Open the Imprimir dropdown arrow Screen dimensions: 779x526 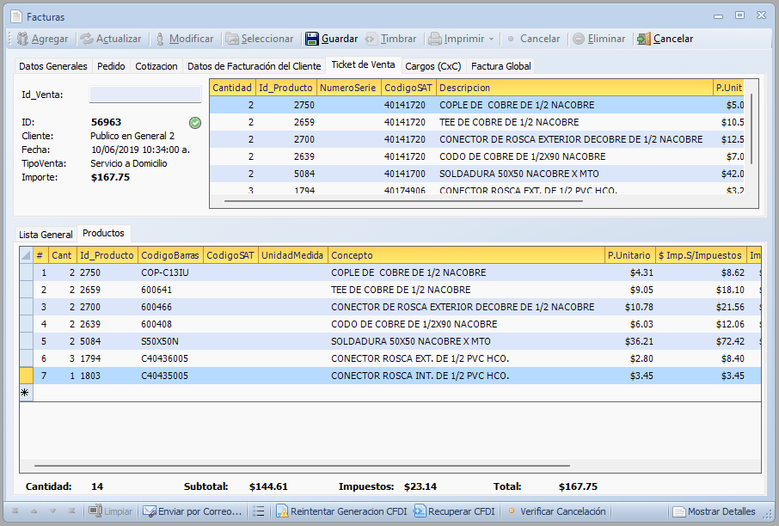click(x=491, y=39)
